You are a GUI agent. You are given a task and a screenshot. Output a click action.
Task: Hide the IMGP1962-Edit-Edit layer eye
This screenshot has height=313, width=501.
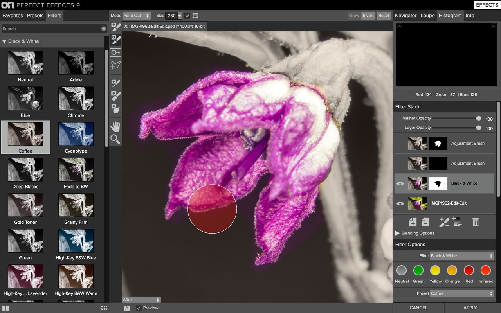coord(400,203)
